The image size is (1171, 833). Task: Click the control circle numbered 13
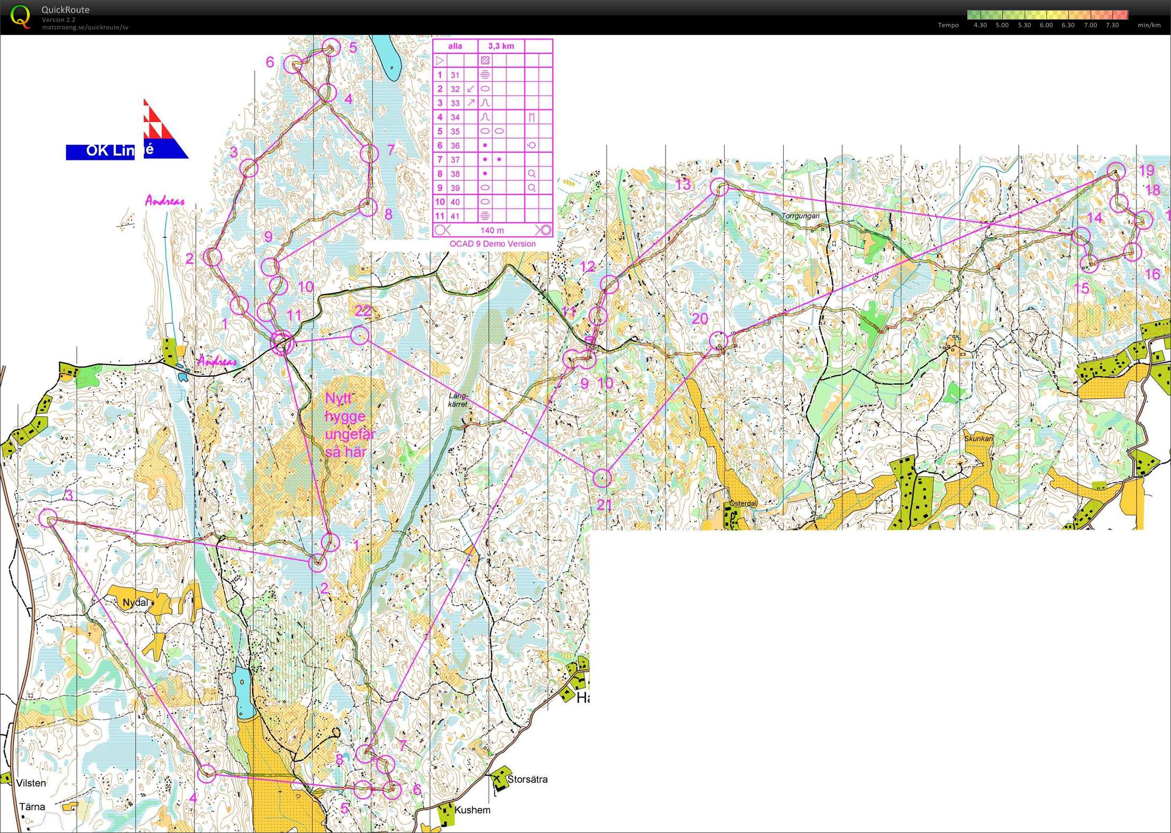tap(719, 187)
